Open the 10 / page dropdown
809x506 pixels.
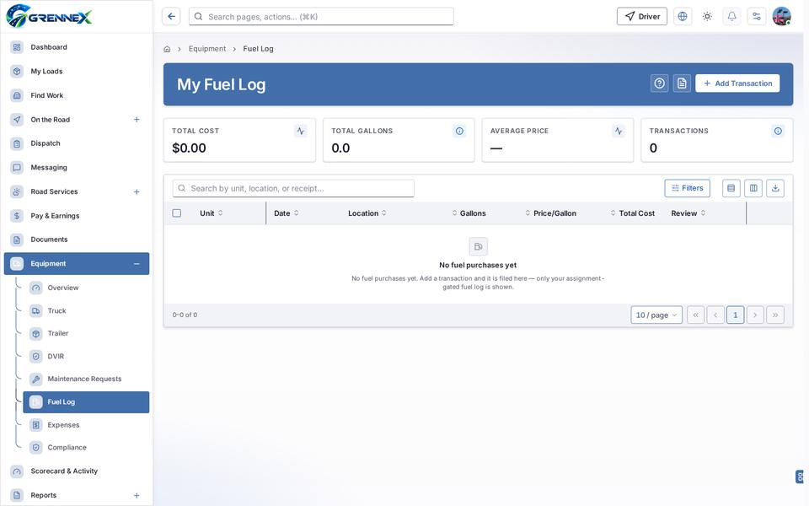point(656,315)
